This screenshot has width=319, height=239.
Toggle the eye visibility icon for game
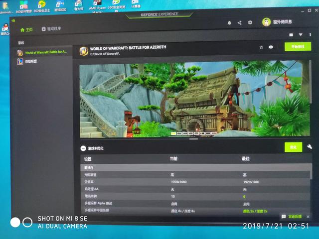(x=271, y=47)
